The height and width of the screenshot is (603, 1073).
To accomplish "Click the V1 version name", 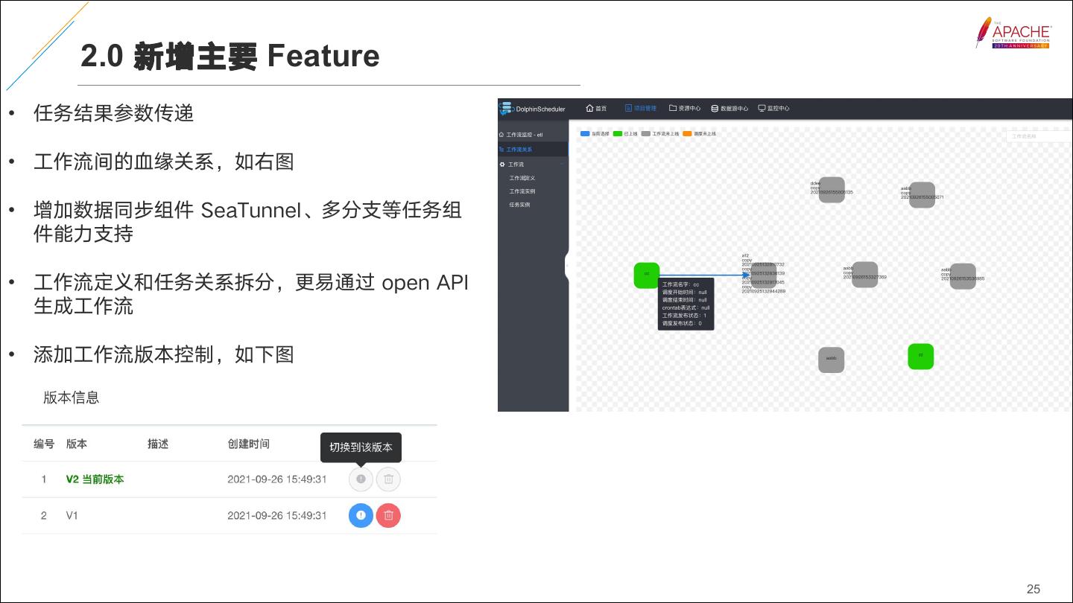I will pyautogui.click(x=72, y=516).
